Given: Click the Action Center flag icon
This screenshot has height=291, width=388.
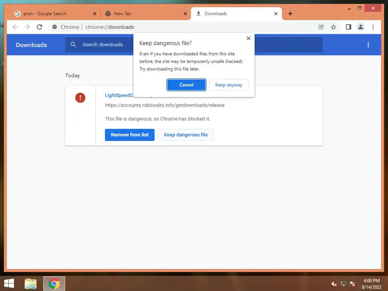Looking at the screenshot, I should (352, 284).
